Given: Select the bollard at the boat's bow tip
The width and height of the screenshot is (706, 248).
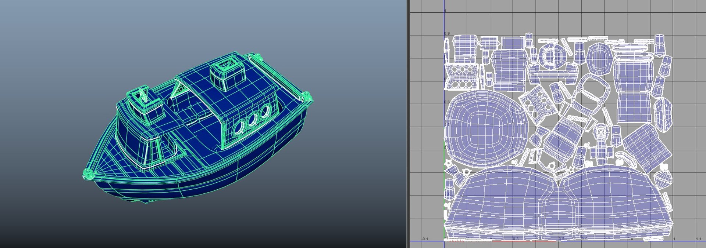Looking at the screenshot, I should 88,174.
